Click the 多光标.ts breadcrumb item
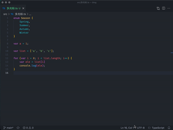 [x=20, y=14]
